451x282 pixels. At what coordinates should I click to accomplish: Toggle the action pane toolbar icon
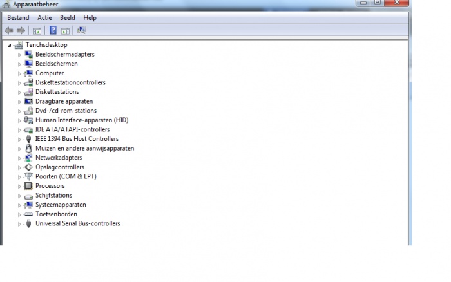[x=65, y=31]
